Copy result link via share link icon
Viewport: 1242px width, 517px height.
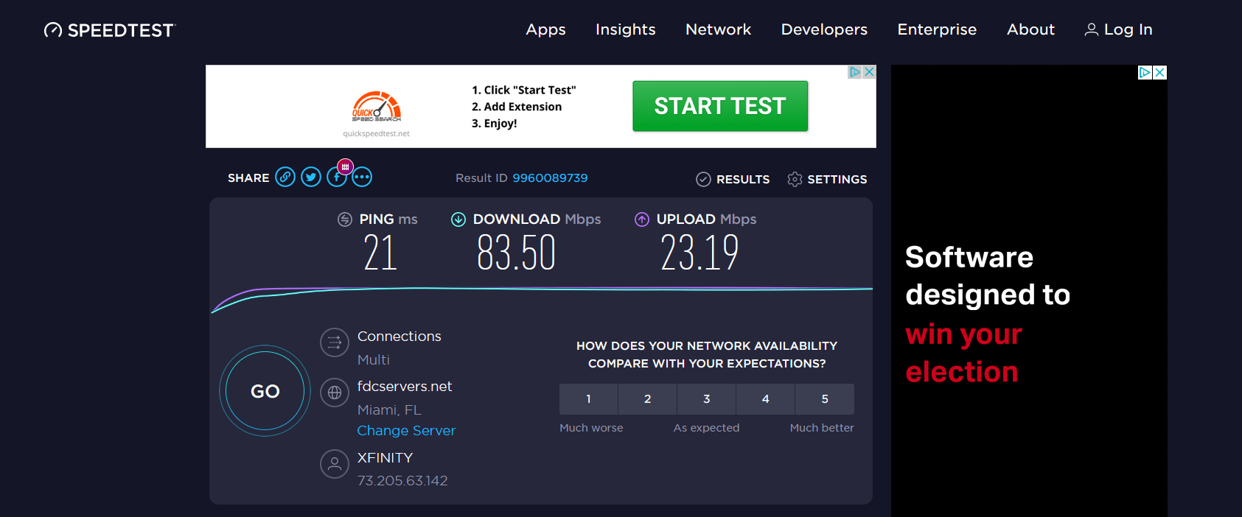click(x=285, y=177)
